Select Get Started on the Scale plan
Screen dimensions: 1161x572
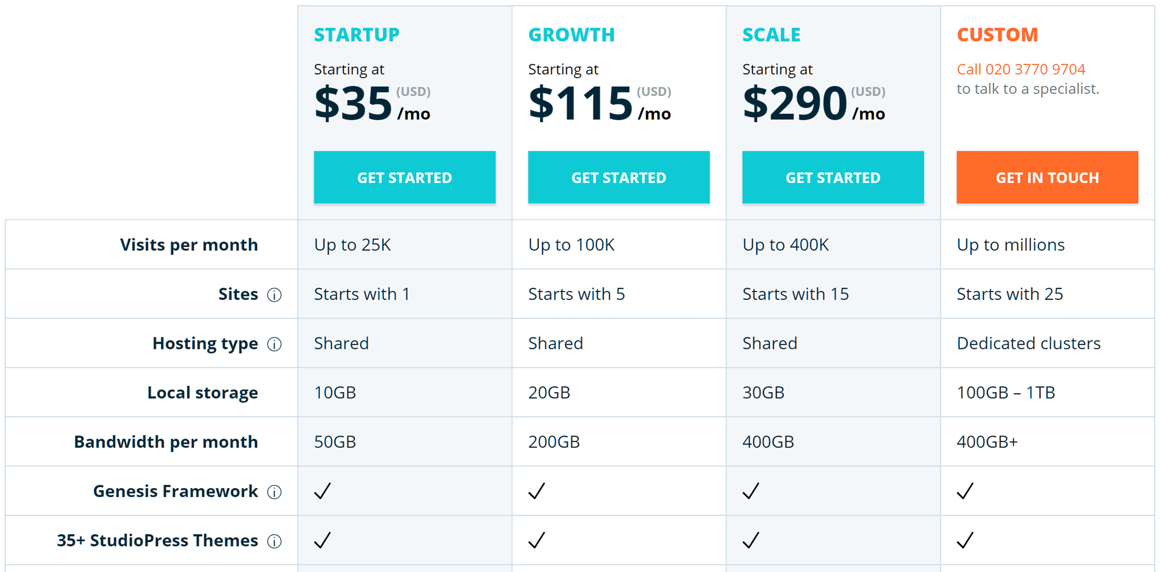833,177
